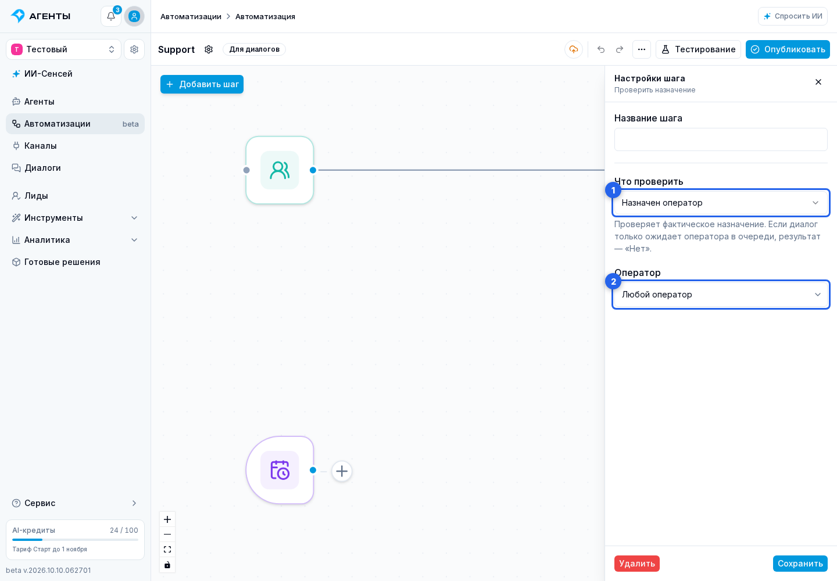Expand the Аналитика menu
Screen dimensions: 837x581
point(75,240)
